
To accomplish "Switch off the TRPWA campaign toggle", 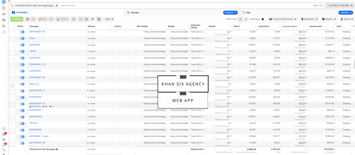I will pos(22,51).
